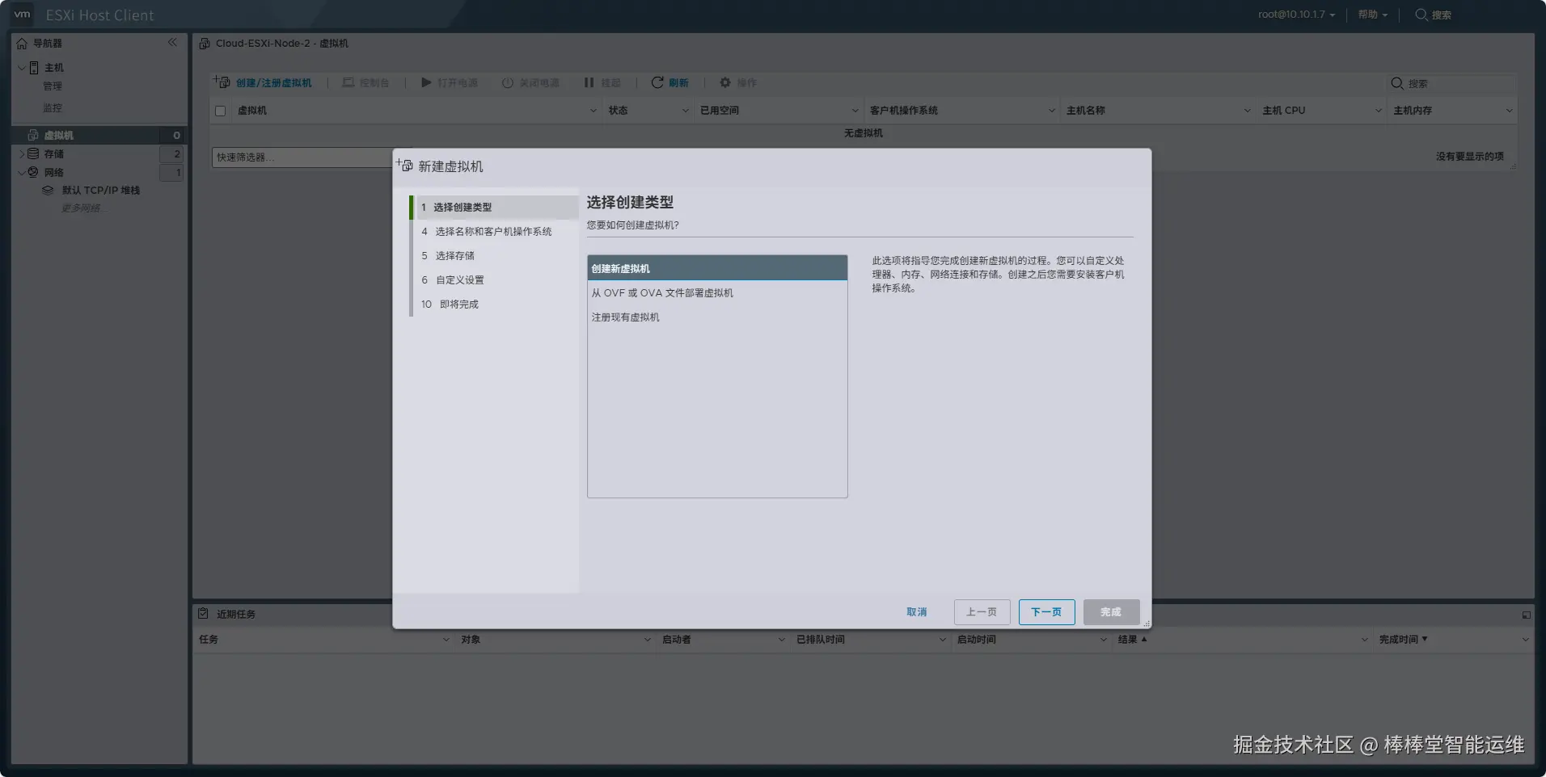
Task: Click 取消 to cancel the wizard
Action: 917,612
